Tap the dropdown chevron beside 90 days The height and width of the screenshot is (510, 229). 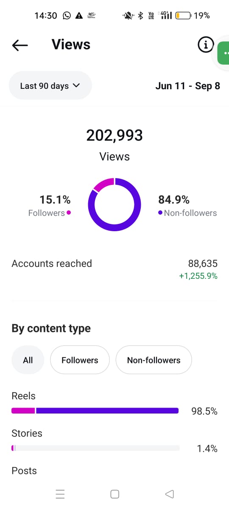coord(76,85)
